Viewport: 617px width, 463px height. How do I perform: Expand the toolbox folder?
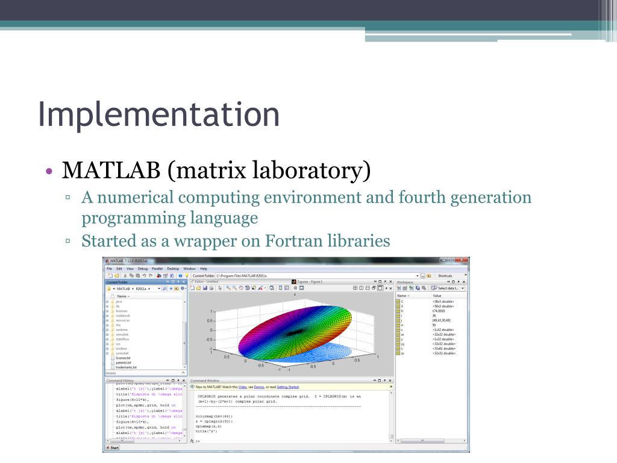(107, 348)
